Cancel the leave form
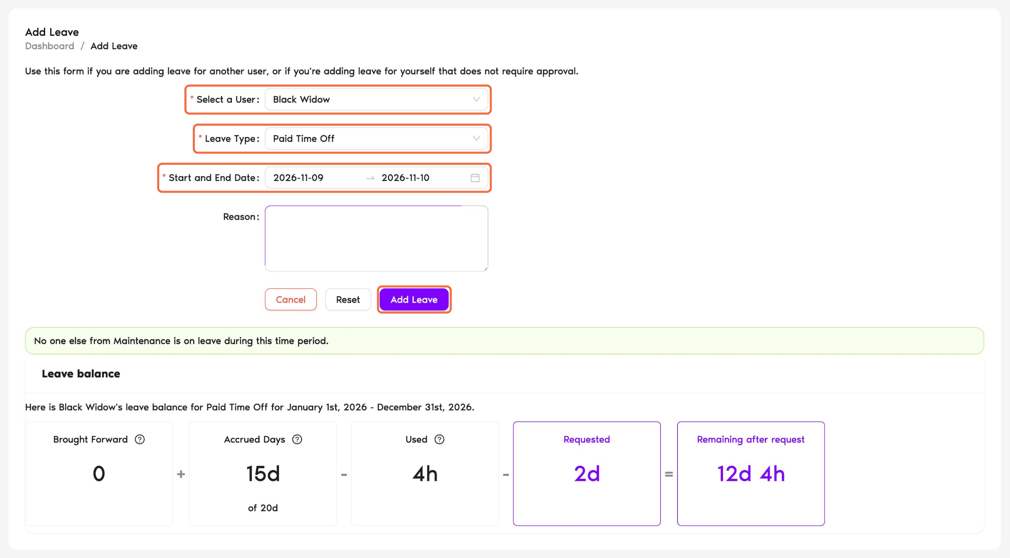 click(291, 300)
